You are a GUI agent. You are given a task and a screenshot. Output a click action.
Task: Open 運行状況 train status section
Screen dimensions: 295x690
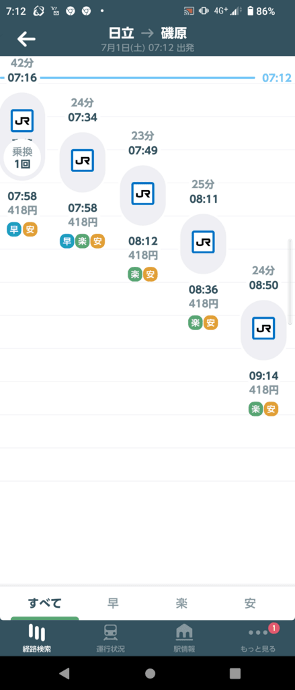tap(111, 638)
